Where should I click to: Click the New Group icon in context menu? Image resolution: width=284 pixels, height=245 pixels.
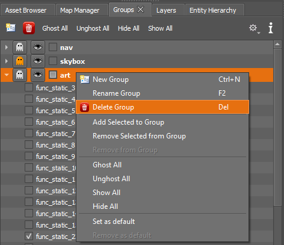pos(85,79)
